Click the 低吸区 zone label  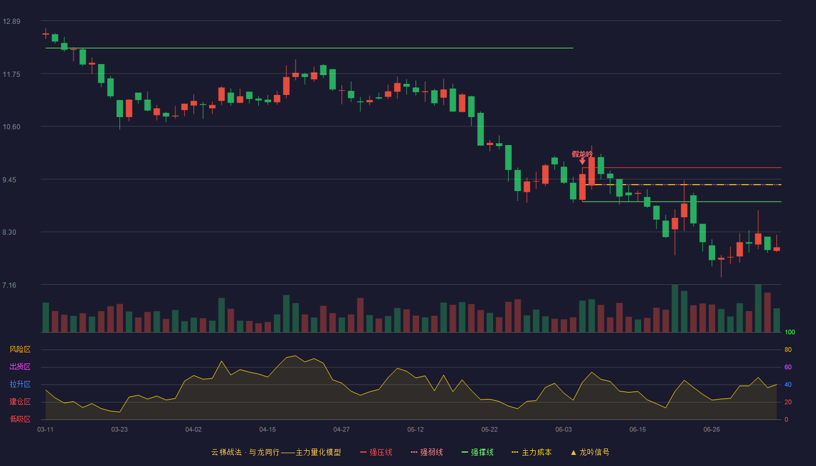coord(20,419)
